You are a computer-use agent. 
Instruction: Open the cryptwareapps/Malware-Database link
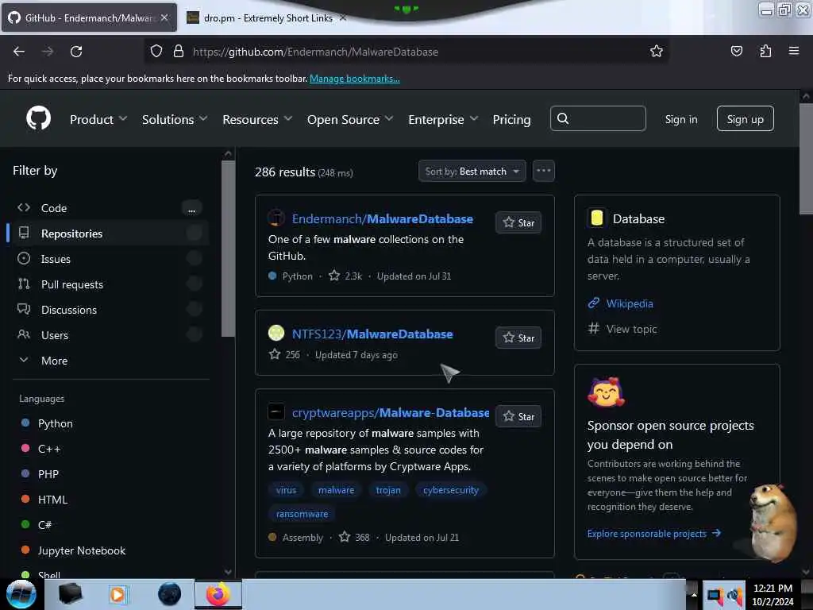391,413
